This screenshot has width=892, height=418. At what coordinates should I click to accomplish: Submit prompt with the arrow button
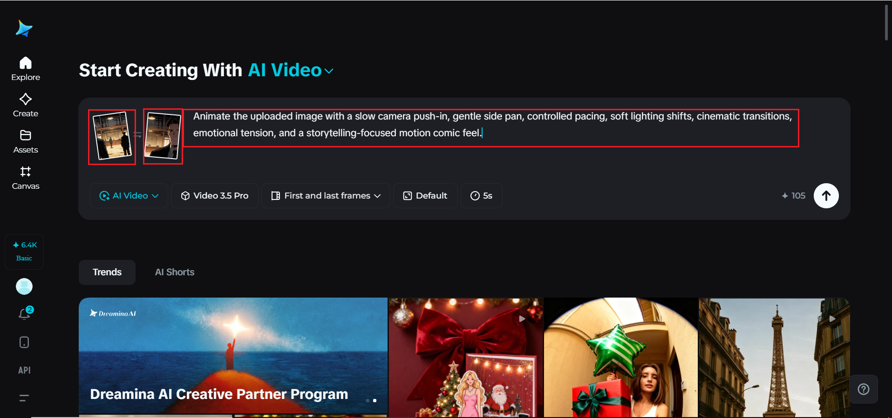826,196
